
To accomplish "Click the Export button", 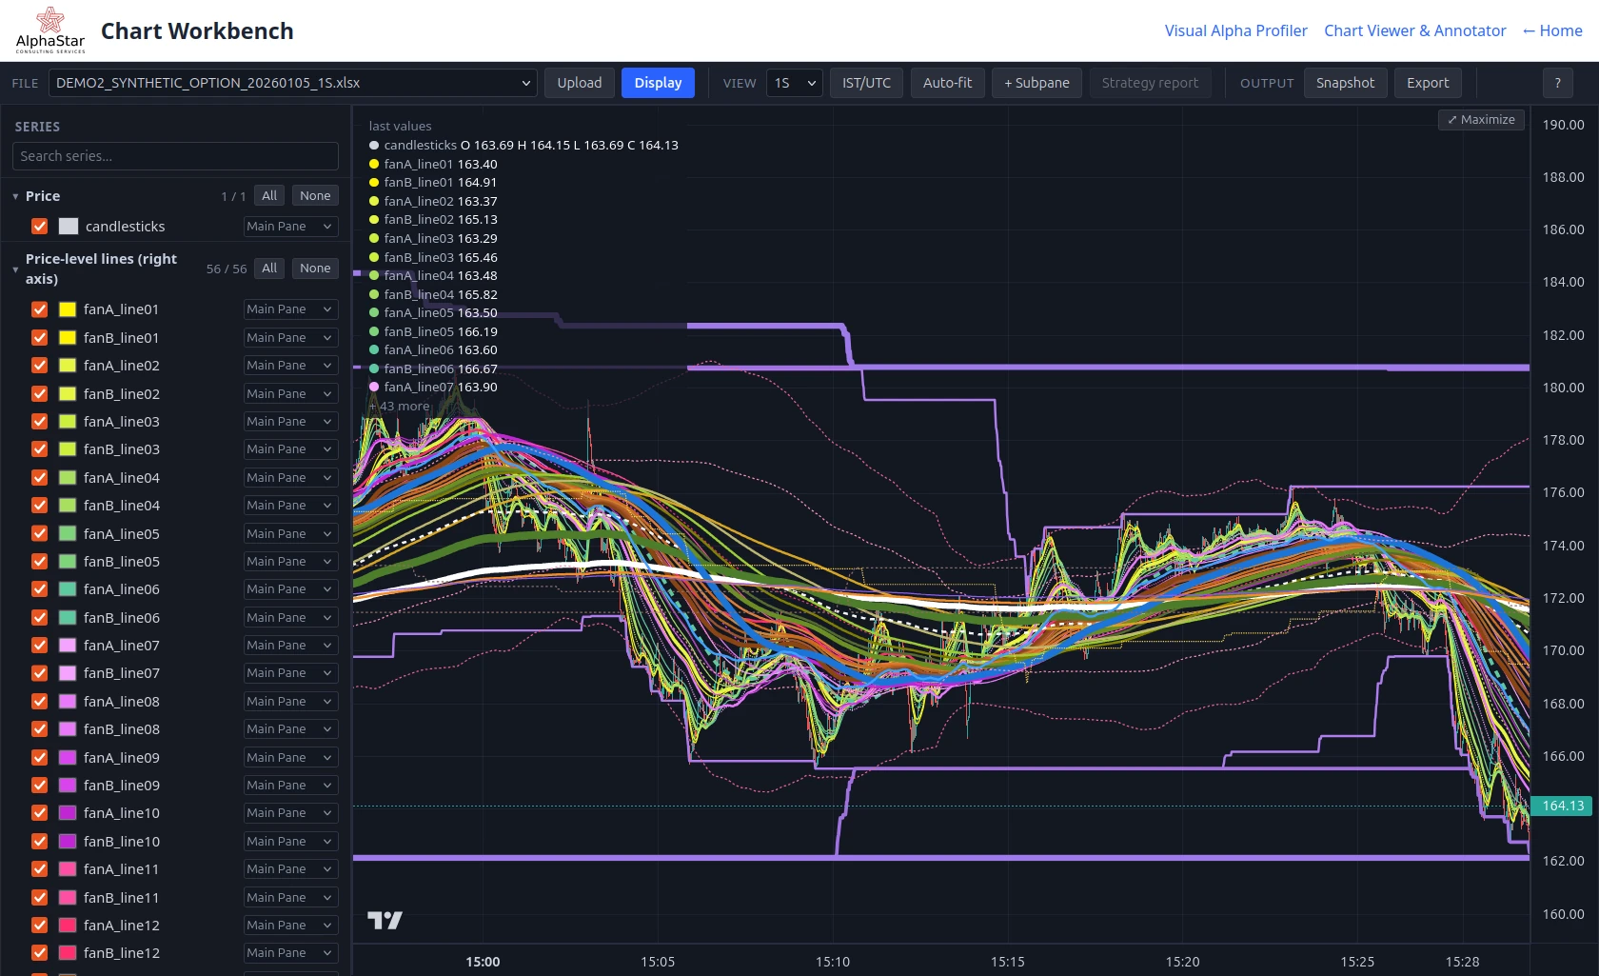I will [x=1428, y=83].
